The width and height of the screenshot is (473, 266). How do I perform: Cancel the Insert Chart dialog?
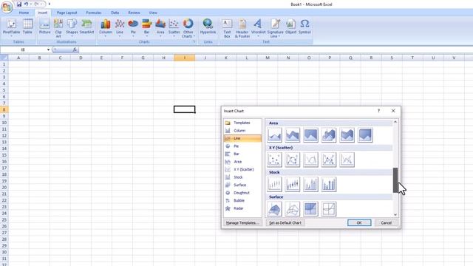coord(386,223)
